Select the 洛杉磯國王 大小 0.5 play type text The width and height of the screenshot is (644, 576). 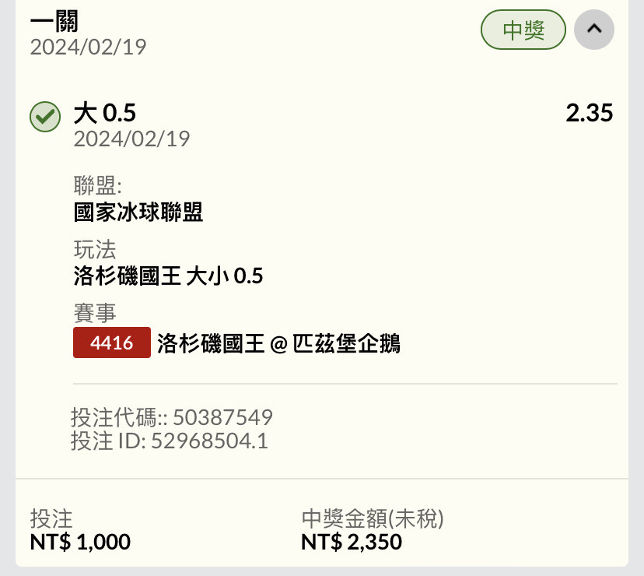[169, 276]
